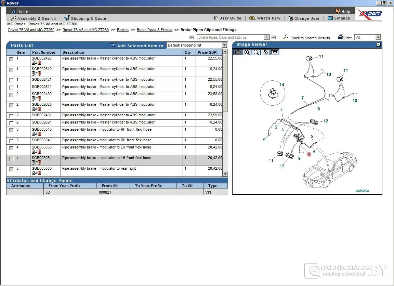Tick checkbox for part SGB002611
The image size is (394, 286).
(x=11, y=88)
